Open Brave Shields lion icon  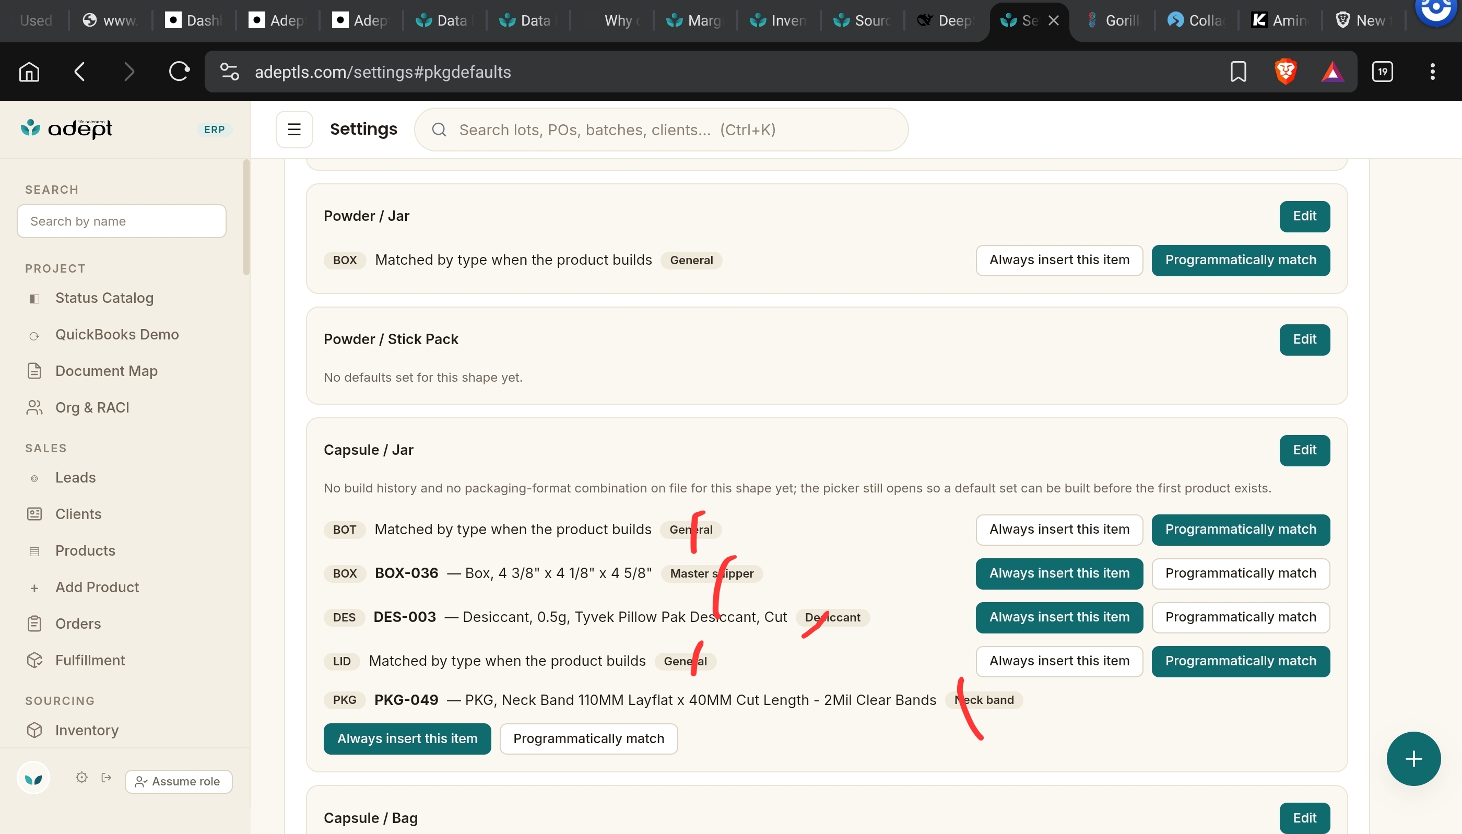click(x=1286, y=72)
